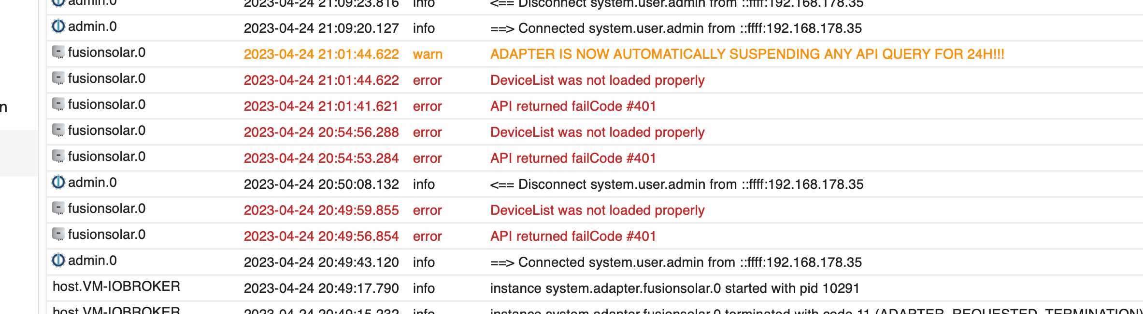Click the Disconnect system.user.admin message at 20:50:08.132
1143x314 pixels.
677,184
